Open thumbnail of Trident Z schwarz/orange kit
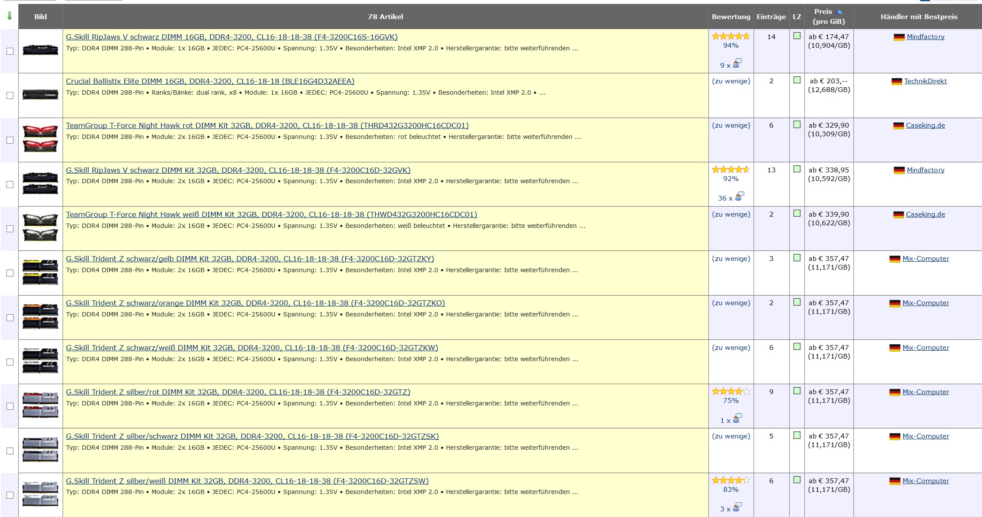The image size is (982, 517). point(40,317)
